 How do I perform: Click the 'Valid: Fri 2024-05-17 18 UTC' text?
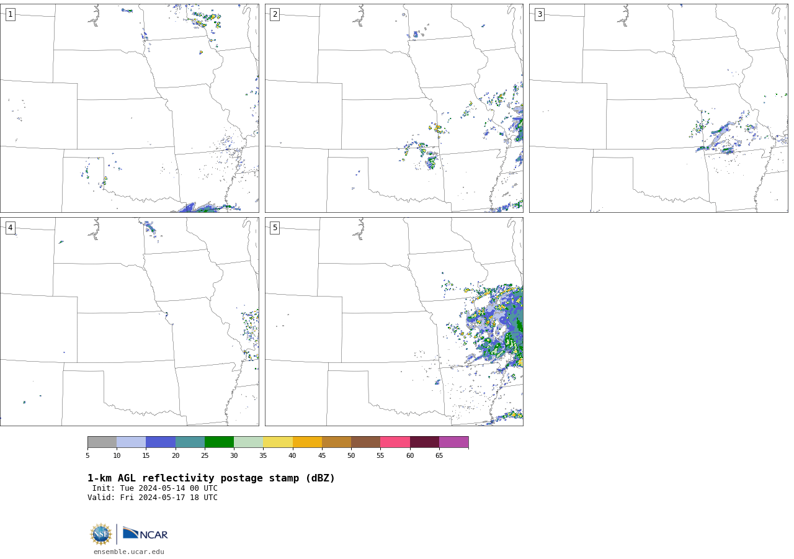pos(153,498)
